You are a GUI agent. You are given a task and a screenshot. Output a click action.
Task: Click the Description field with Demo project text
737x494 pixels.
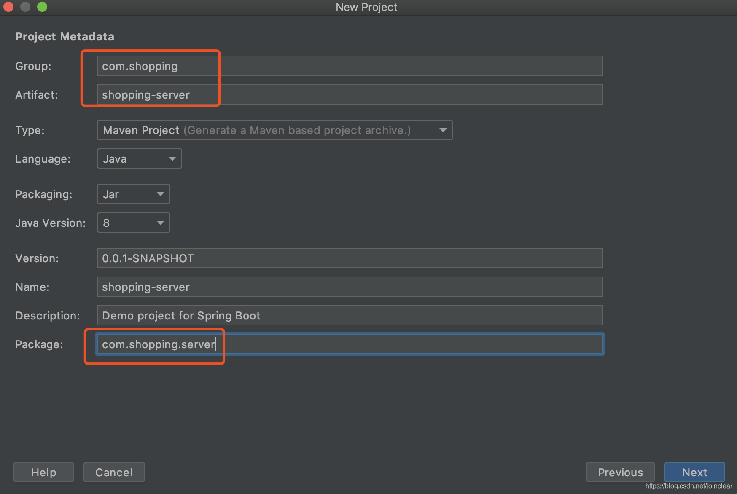(x=350, y=315)
